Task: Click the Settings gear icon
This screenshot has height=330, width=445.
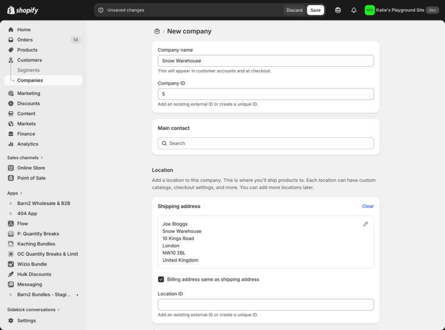Action: coord(11,320)
